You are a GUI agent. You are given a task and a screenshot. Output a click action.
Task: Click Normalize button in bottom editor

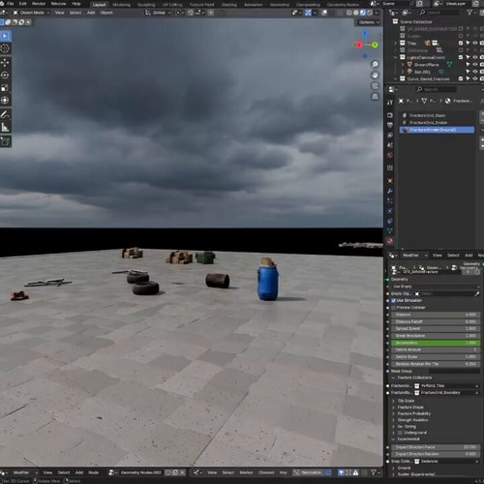click(308, 472)
